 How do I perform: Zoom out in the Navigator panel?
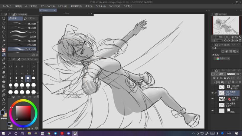[225, 37]
